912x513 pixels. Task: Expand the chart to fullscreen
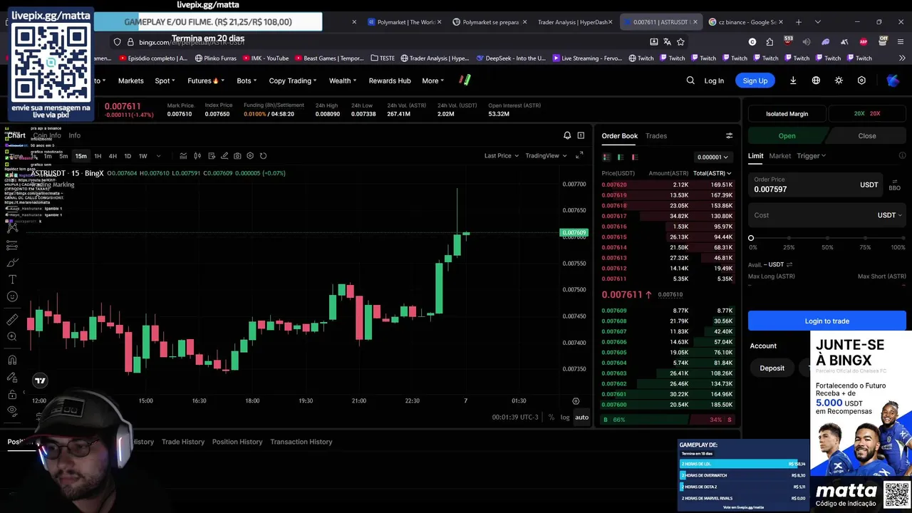[579, 155]
